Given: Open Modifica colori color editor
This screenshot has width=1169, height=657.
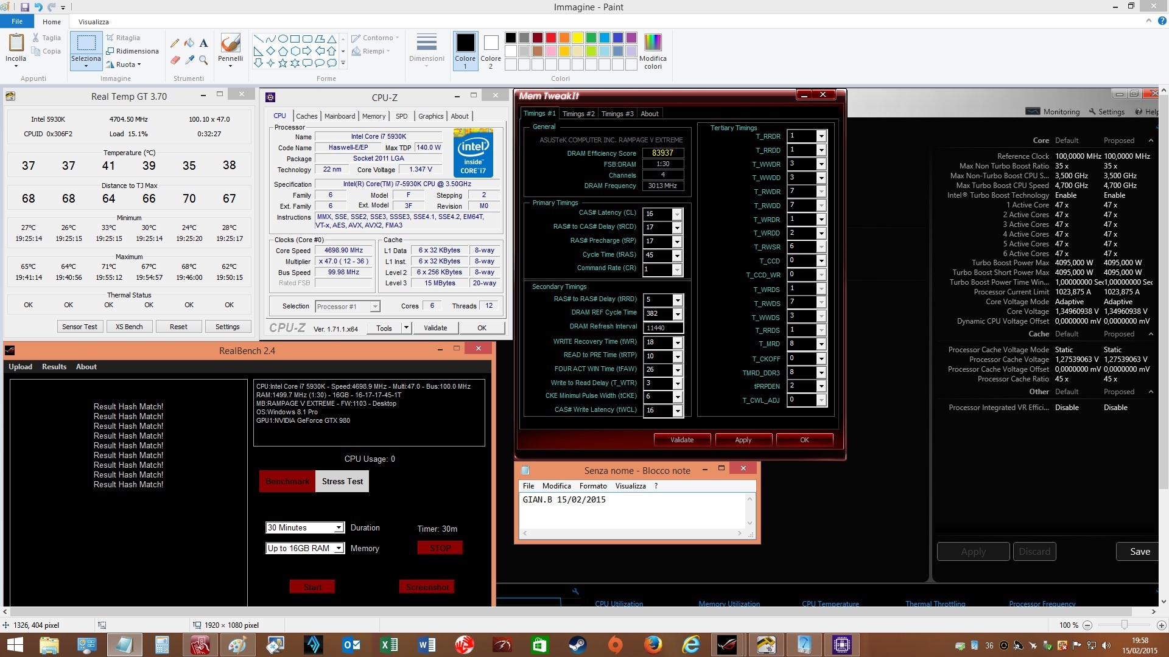Looking at the screenshot, I should point(653,51).
